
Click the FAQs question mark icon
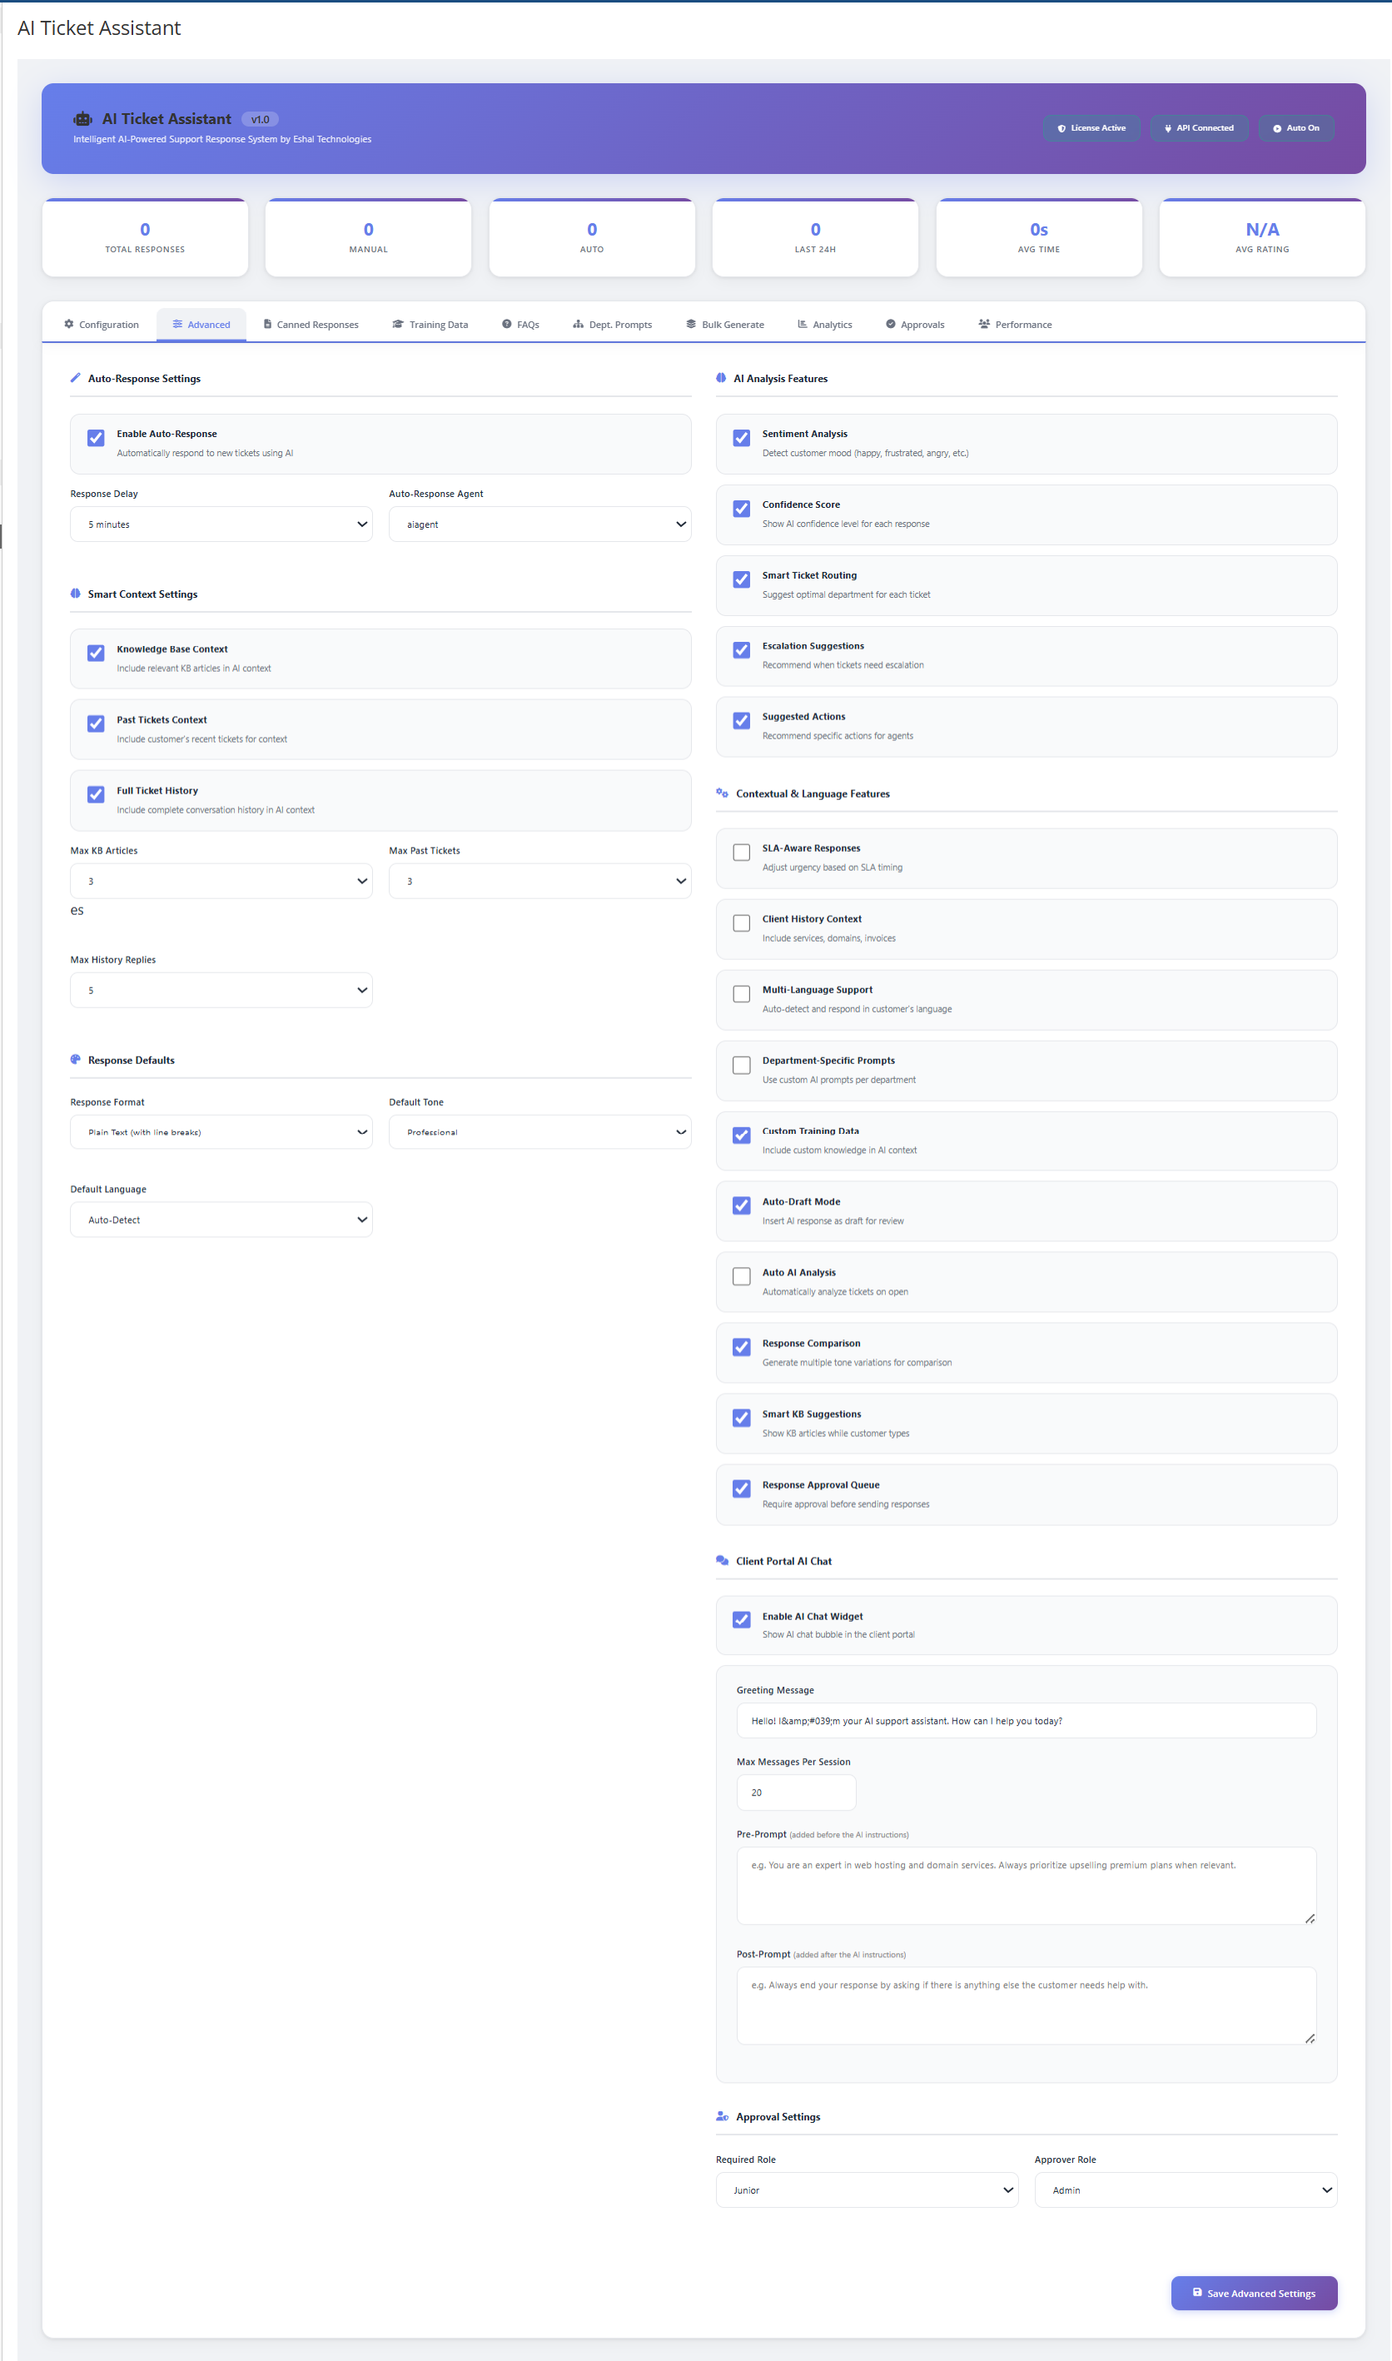click(x=506, y=324)
